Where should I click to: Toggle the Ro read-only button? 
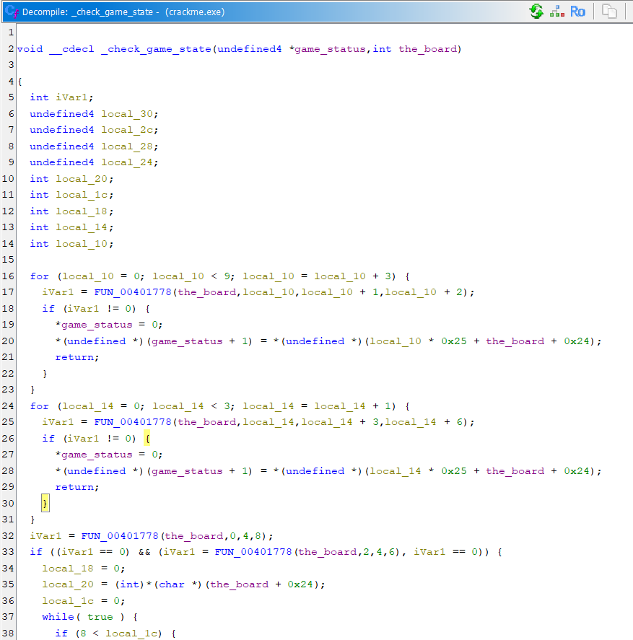click(577, 12)
